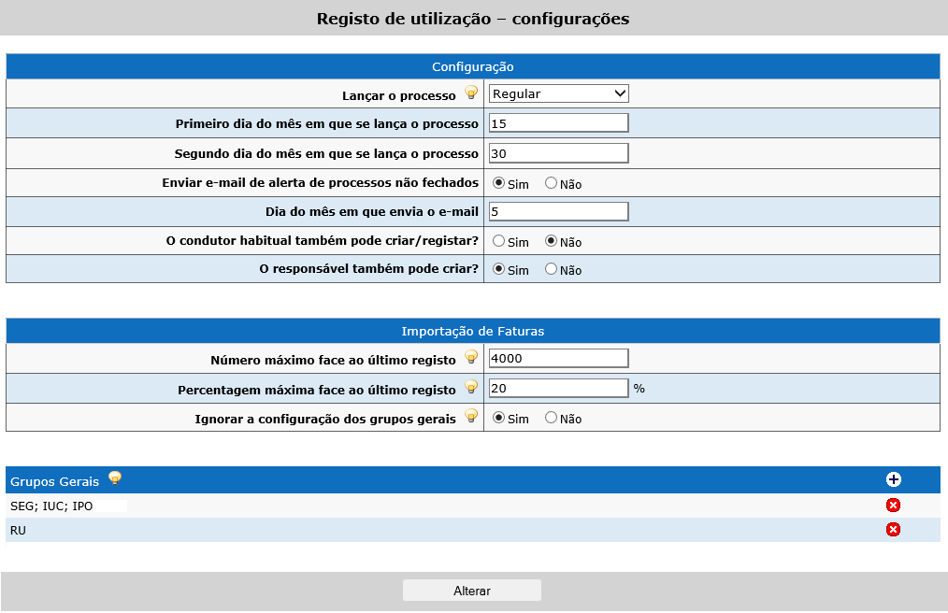Viewport: 948px width, 613px height.
Task: Select Sim for Enviar e-mail de alerta
Action: click(x=499, y=182)
